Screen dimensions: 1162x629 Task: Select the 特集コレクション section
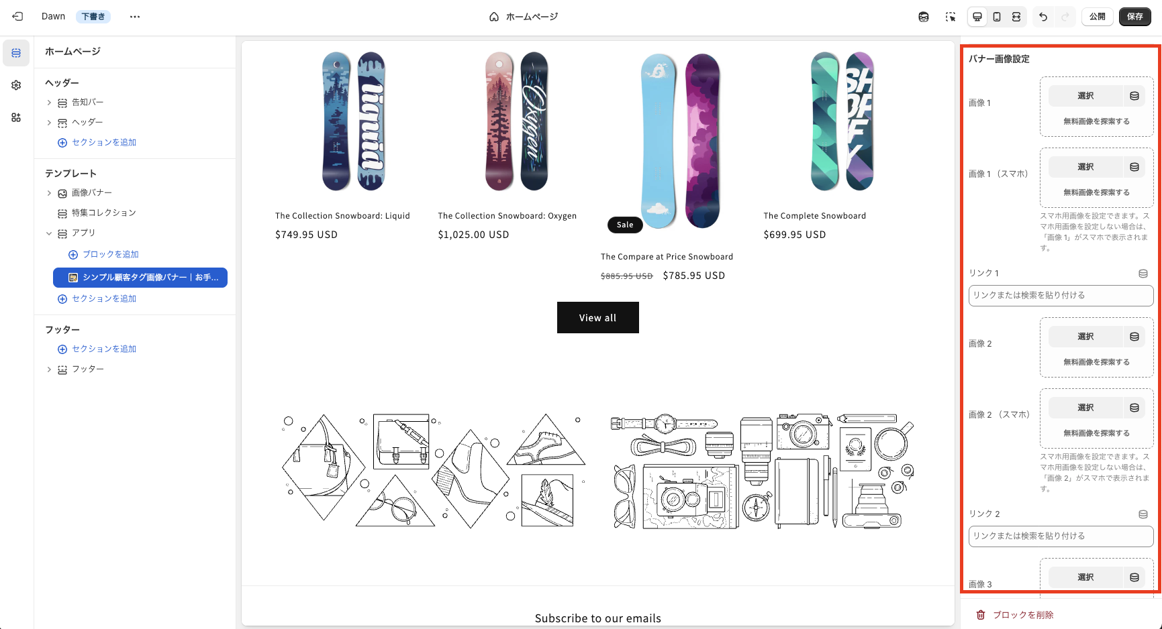(104, 213)
